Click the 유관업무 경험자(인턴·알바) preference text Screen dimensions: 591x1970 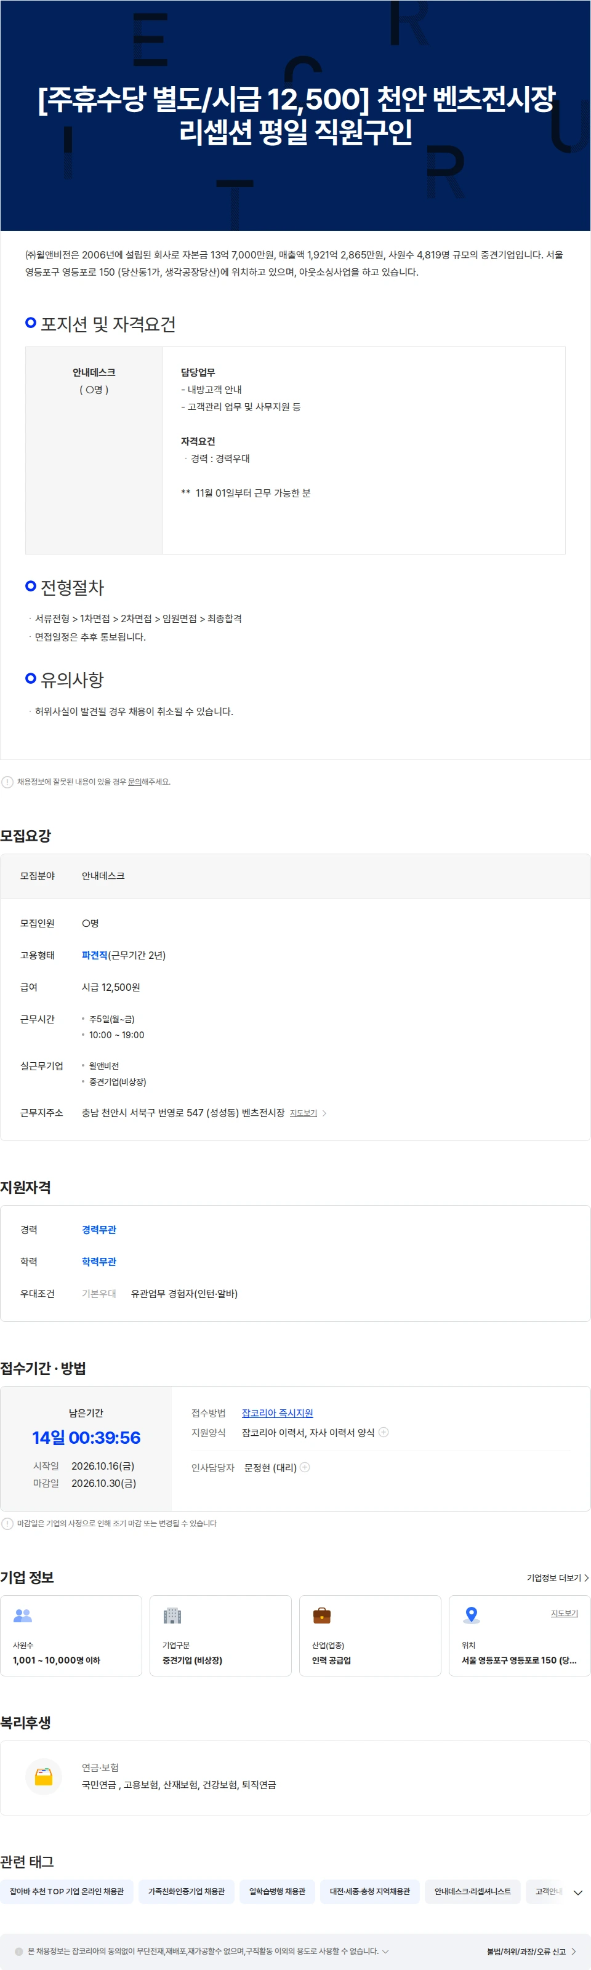pyautogui.click(x=184, y=1294)
